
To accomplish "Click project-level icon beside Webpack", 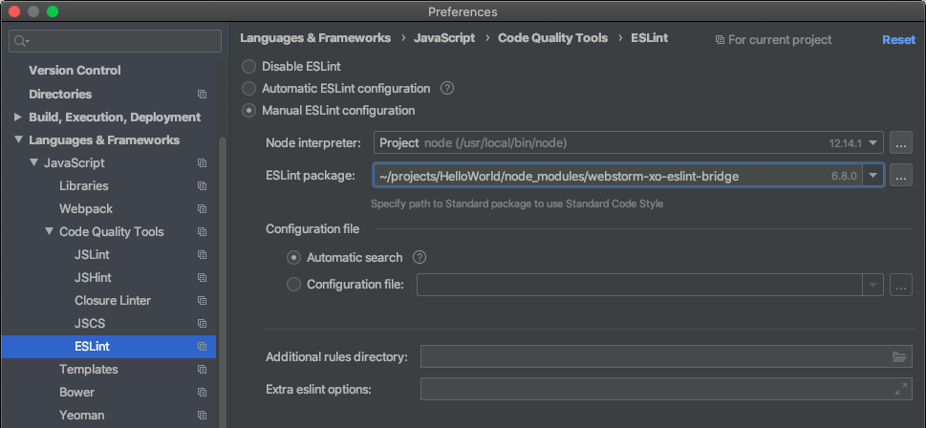I will [202, 209].
